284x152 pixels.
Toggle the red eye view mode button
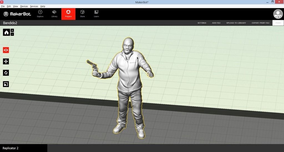(x=6, y=50)
